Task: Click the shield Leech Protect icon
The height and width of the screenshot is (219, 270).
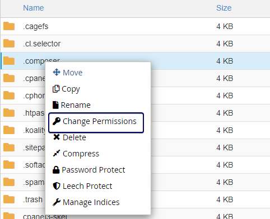Action: coord(57,186)
